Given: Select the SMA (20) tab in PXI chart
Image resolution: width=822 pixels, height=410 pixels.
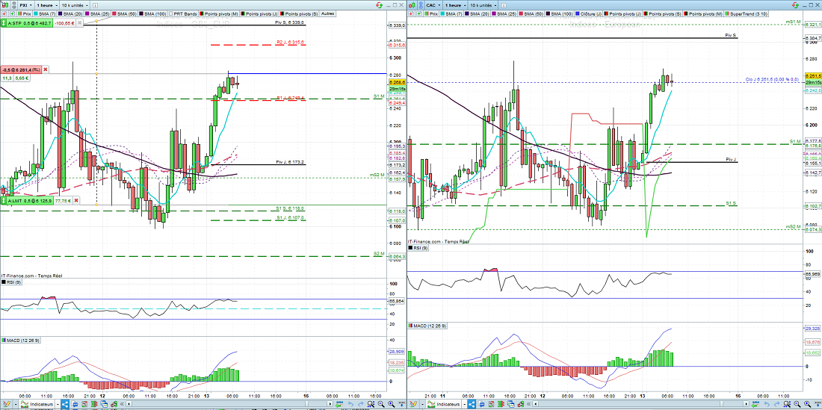Looking at the screenshot, I should [70, 13].
